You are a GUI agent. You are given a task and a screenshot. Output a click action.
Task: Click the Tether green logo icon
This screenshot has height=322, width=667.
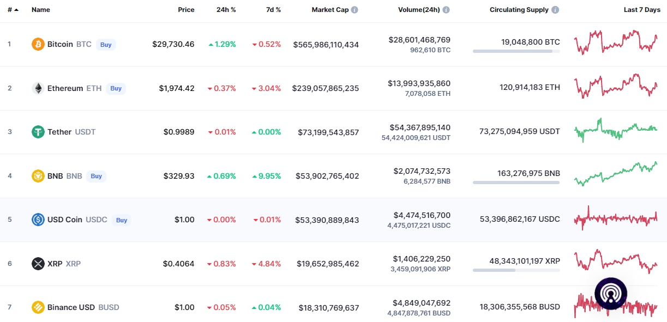coord(38,132)
